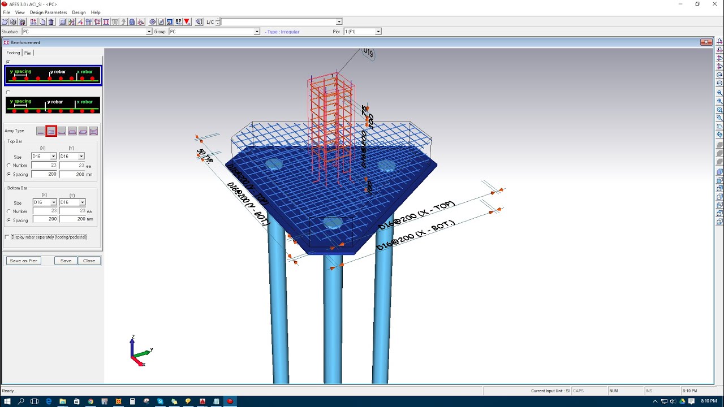Click the red triangle run icon in toolbar

click(187, 21)
